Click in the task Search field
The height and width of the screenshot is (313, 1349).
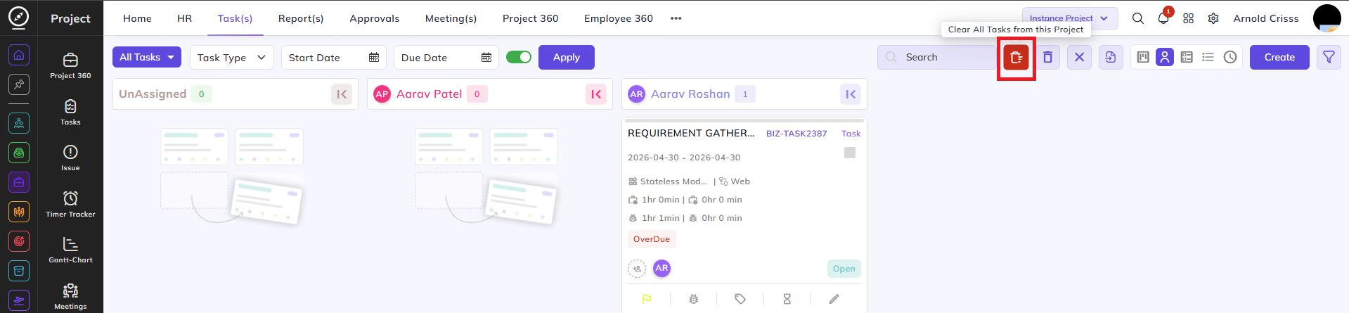tap(936, 57)
